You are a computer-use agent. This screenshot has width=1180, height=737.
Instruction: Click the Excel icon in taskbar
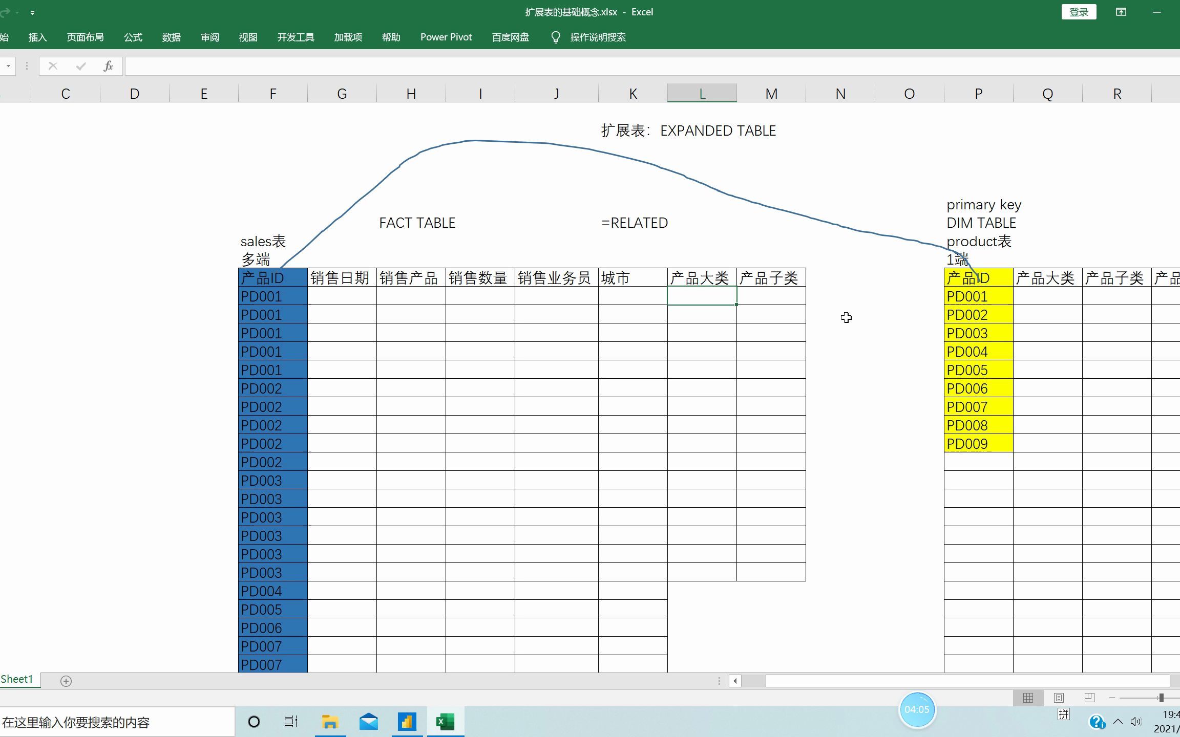click(446, 722)
